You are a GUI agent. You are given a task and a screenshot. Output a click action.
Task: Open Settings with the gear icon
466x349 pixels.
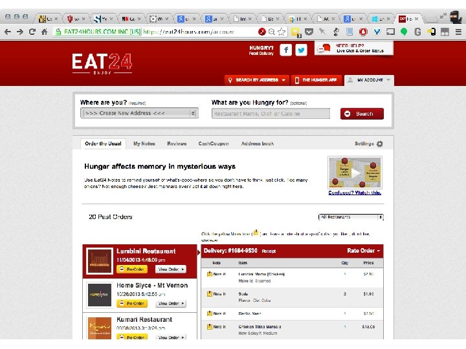(x=369, y=143)
